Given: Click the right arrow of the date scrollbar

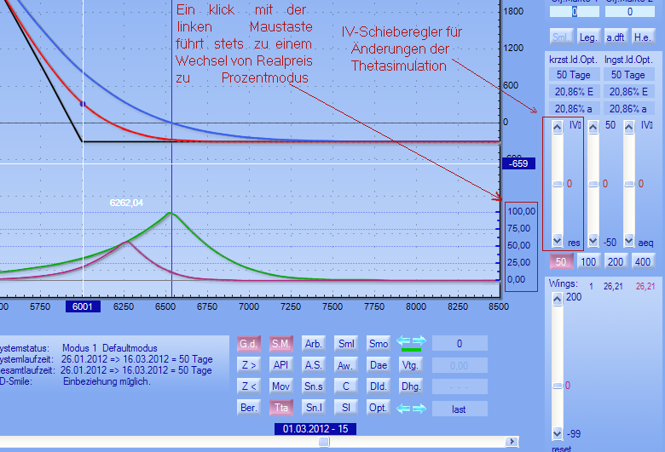Looking at the screenshot, I should pyautogui.click(x=511, y=442).
